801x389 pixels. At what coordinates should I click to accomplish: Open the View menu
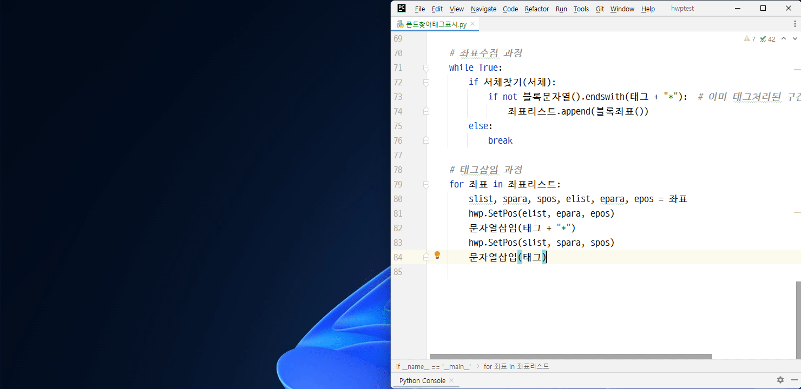tap(457, 9)
